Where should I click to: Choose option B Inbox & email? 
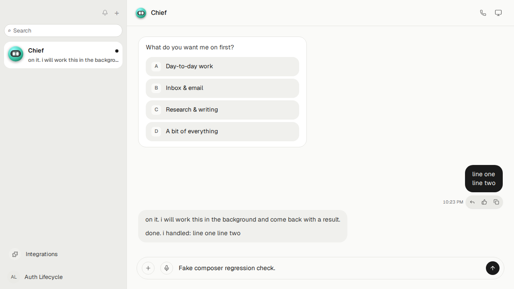pyautogui.click(x=222, y=88)
